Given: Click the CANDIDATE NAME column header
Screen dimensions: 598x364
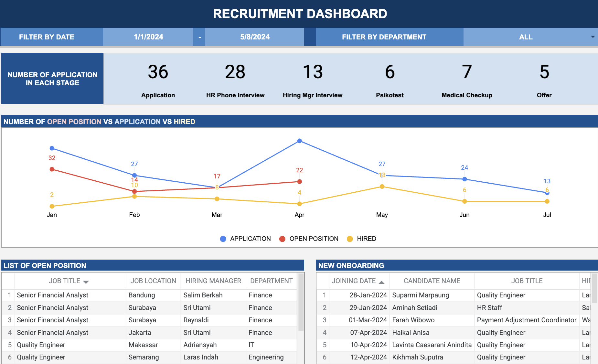Looking at the screenshot, I should (x=432, y=281).
